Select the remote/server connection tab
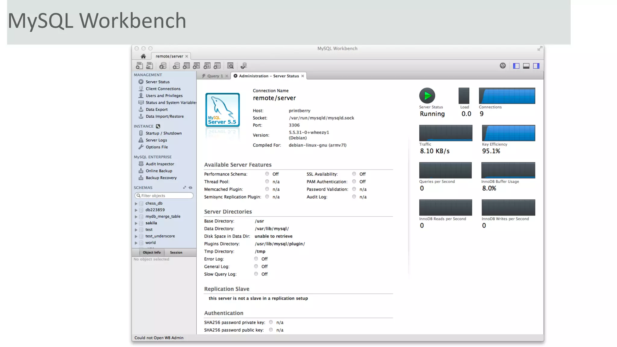Image resolution: width=617 pixels, height=347 pixels. click(169, 56)
